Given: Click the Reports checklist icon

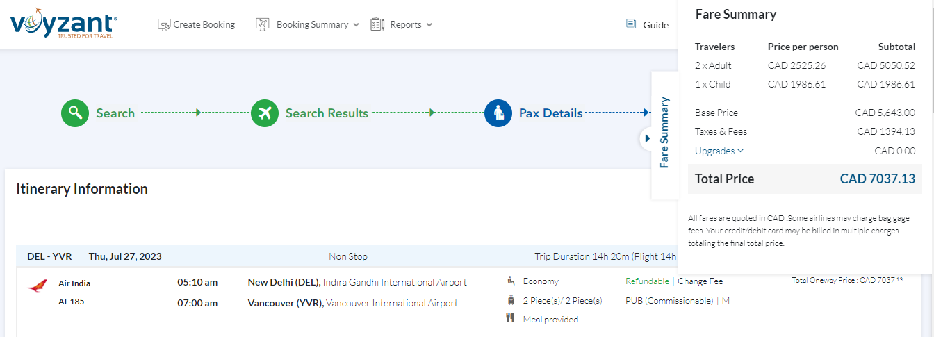Looking at the screenshot, I should tap(377, 25).
